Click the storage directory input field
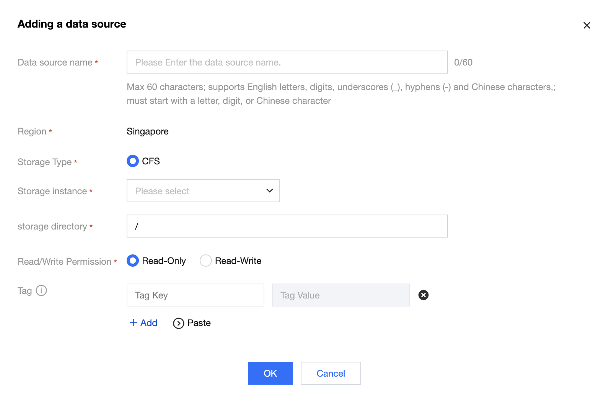The height and width of the screenshot is (400, 606). tap(287, 226)
